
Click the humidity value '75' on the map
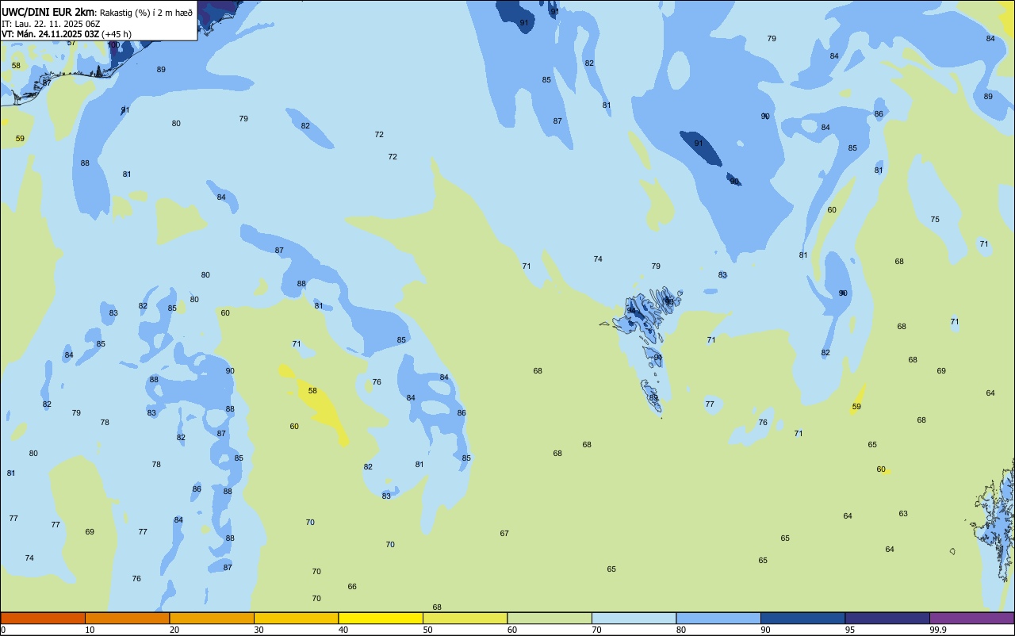pos(935,220)
